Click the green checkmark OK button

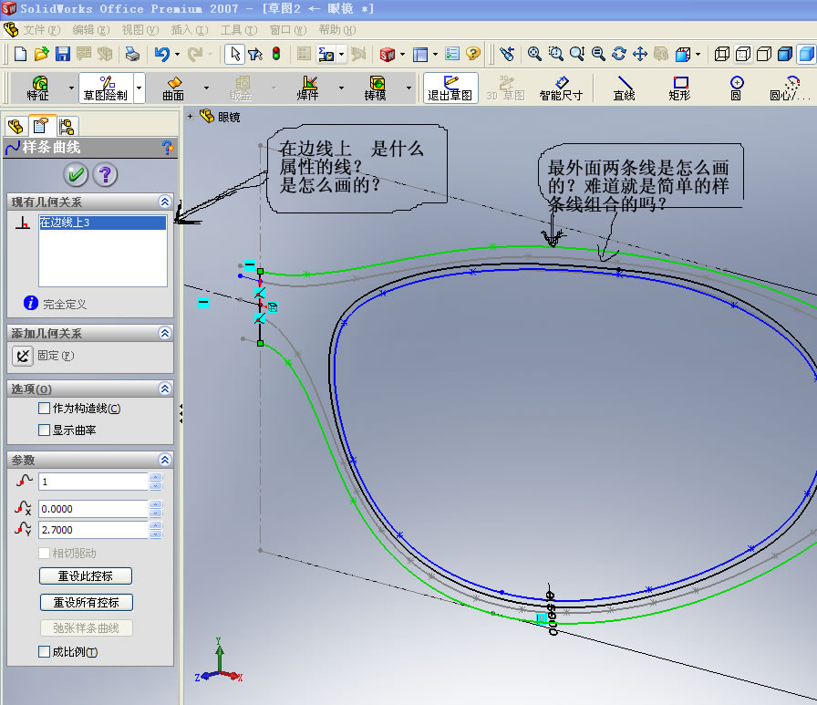76,174
